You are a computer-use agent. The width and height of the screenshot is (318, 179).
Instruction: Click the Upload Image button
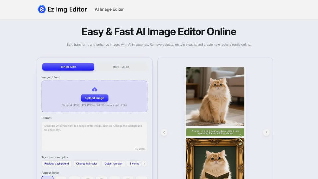95,98
